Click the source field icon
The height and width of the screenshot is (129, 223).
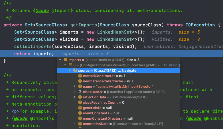point(75,70)
